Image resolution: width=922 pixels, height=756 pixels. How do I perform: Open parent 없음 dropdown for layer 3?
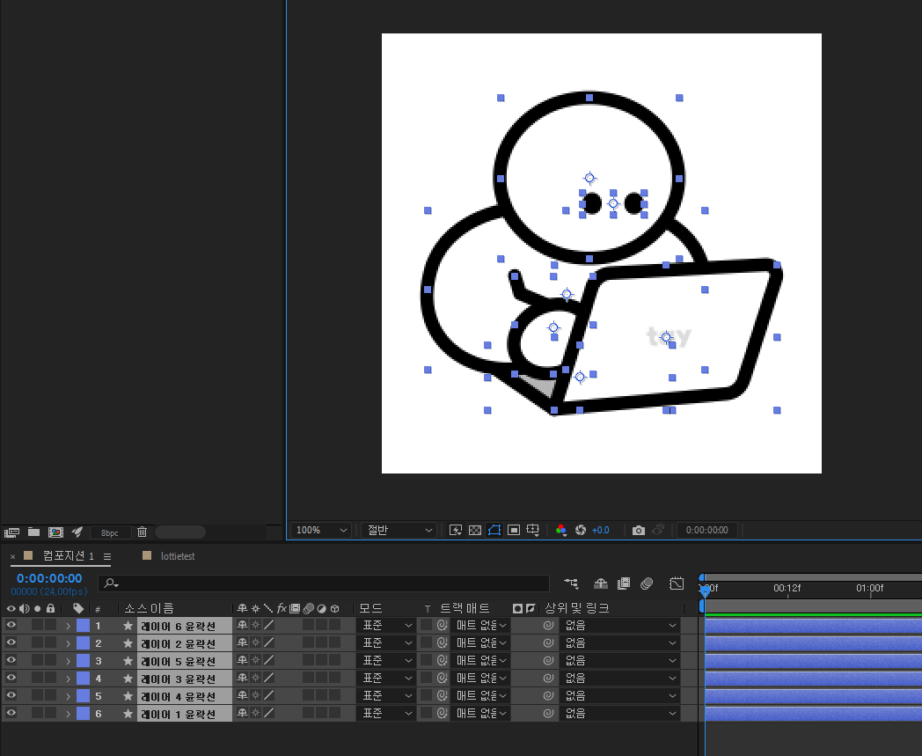619,661
